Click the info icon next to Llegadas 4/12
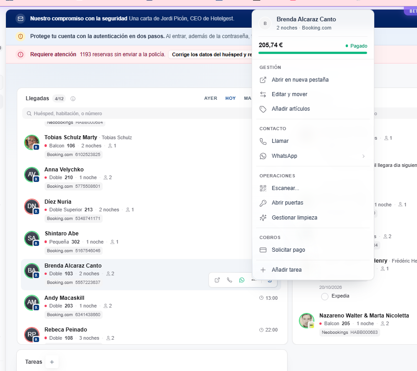Image resolution: width=417 pixels, height=371 pixels. (x=73, y=98)
